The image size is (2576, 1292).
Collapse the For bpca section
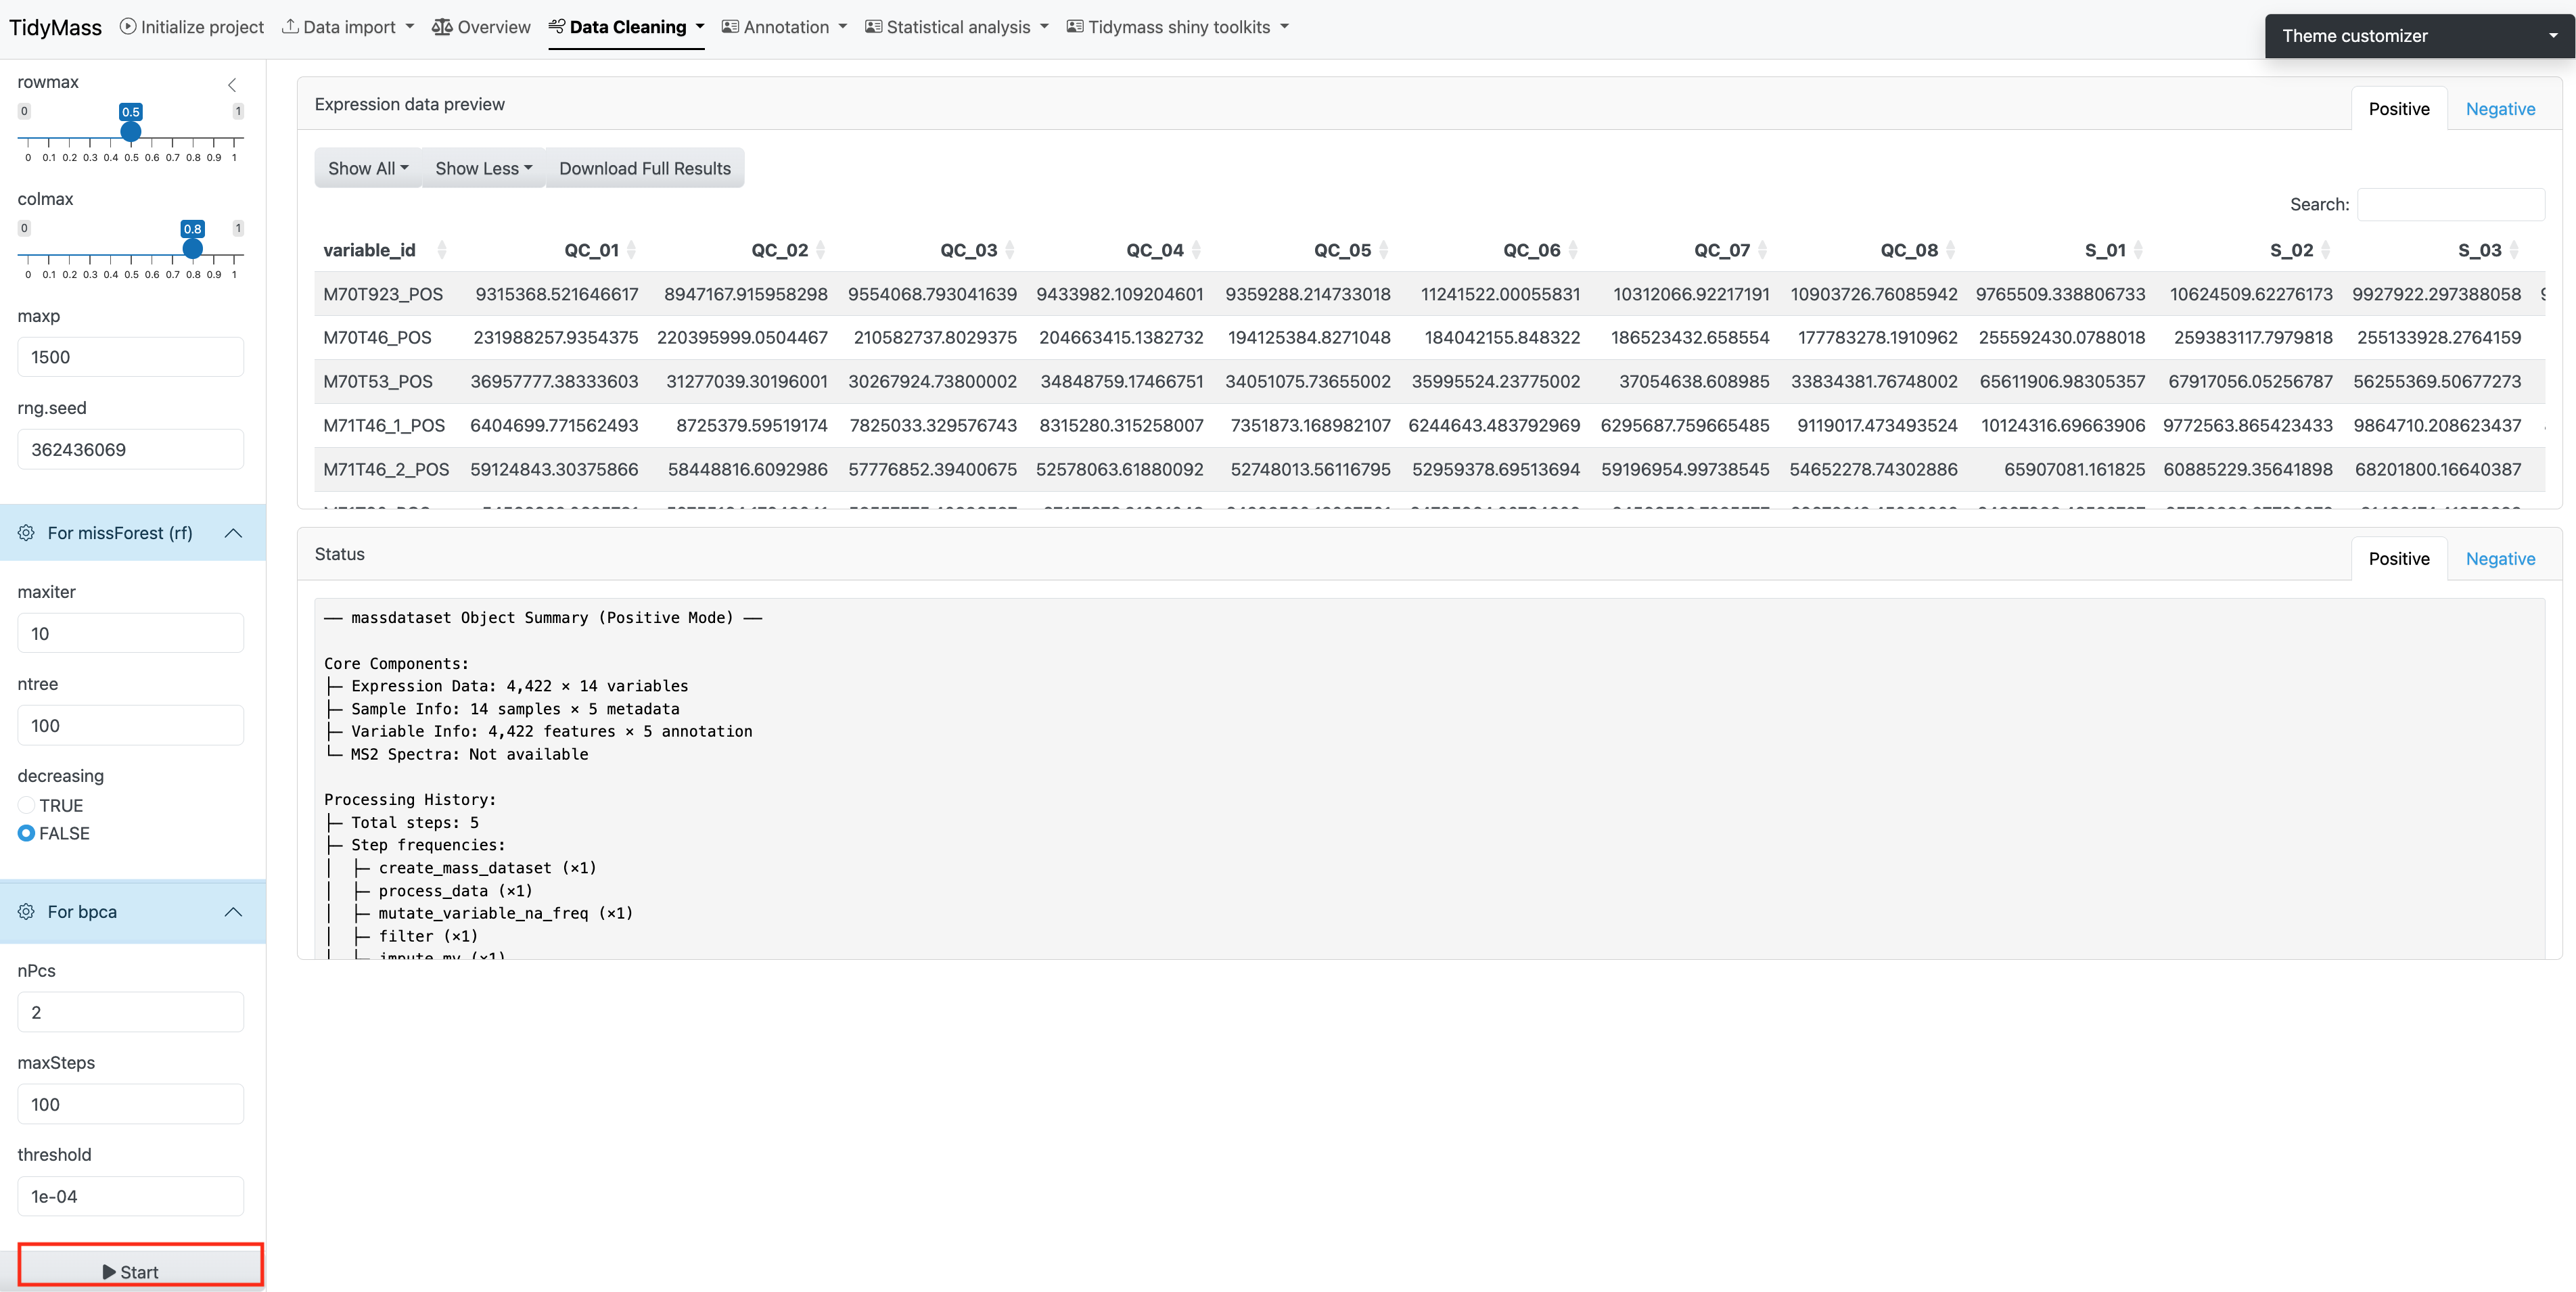coord(233,912)
